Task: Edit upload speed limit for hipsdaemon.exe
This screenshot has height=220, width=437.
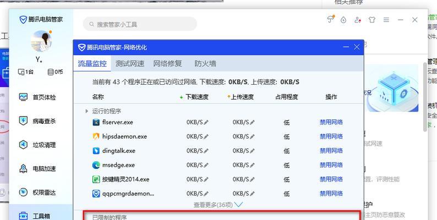Action: (x=252, y=136)
